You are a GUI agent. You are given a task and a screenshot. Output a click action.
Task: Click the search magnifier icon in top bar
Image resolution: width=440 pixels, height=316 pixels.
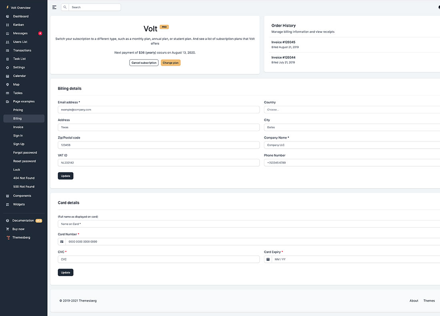click(65, 7)
